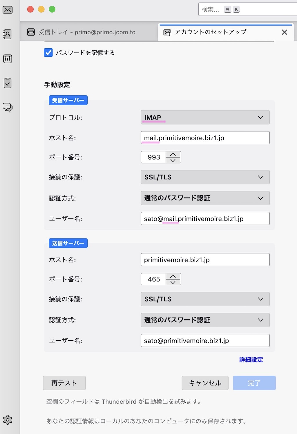Screen dimensions: 297x434
Task: Switch to 受信トレイ tab
Action: [87, 32]
